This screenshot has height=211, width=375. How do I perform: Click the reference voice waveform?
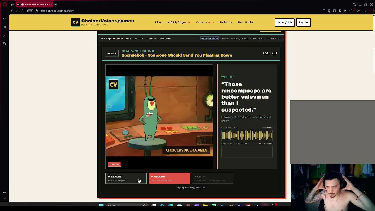click(247, 135)
